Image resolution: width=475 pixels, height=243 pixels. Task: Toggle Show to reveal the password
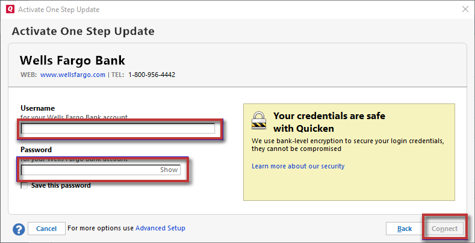(x=169, y=170)
